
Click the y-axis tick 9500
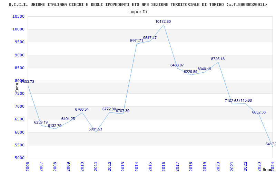19,42
